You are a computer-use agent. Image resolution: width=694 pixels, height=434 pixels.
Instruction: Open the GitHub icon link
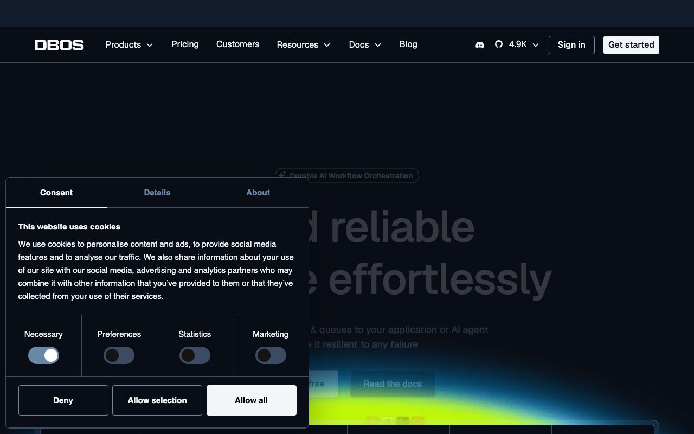(499, 44)
